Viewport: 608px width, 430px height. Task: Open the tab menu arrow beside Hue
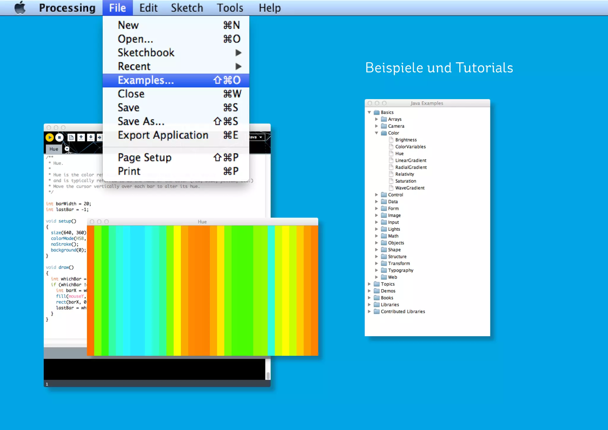click(x=67, y=149)
